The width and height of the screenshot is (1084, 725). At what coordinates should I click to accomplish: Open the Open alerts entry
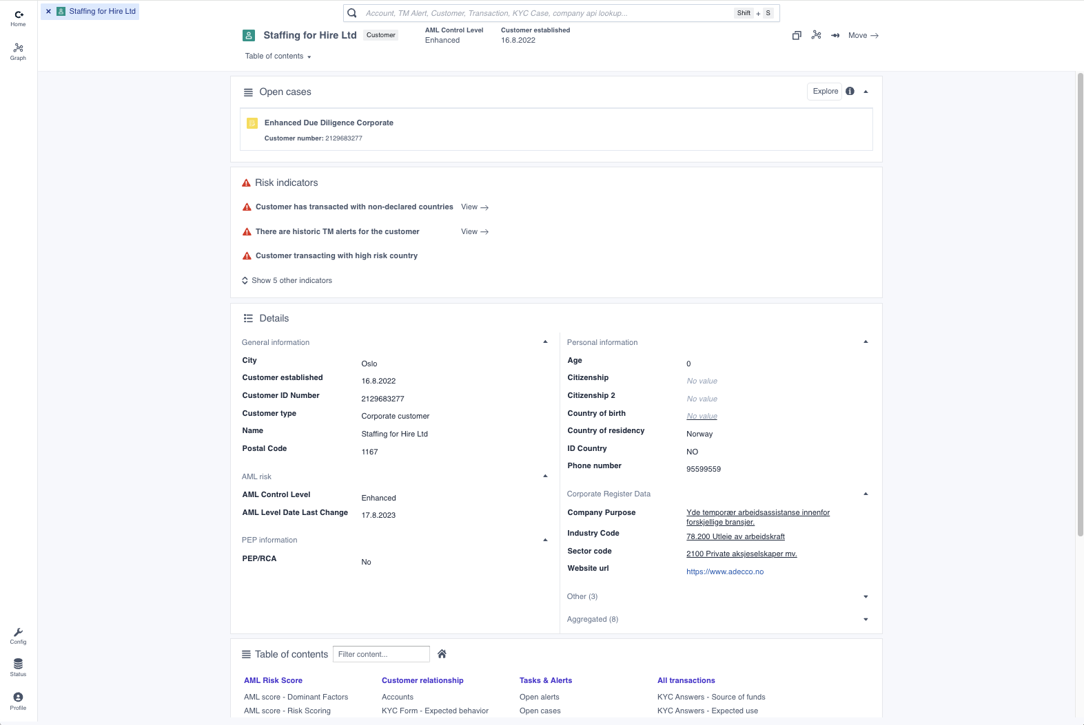pos(540,697)
